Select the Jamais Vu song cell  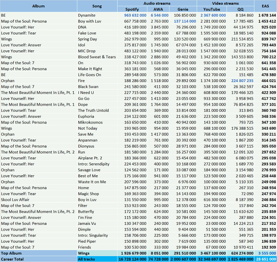97,224
